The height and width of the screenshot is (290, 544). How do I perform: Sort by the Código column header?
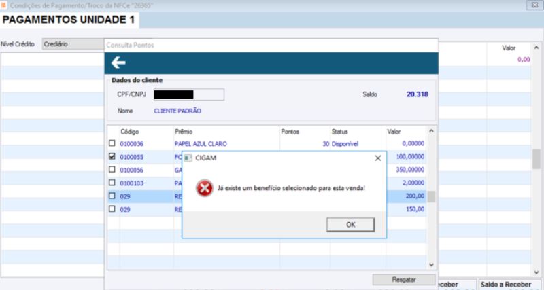[x=130, y=132]
